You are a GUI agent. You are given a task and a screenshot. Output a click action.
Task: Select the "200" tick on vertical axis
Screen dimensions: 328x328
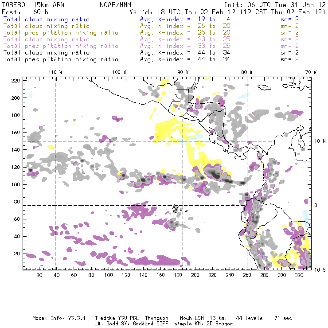coord(16,98)
